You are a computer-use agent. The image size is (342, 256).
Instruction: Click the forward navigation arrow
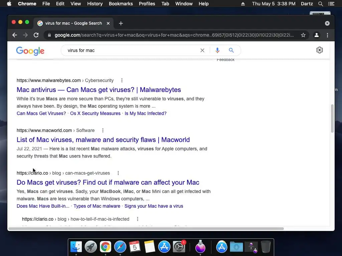pyautogui.click(x=25, y=35)
